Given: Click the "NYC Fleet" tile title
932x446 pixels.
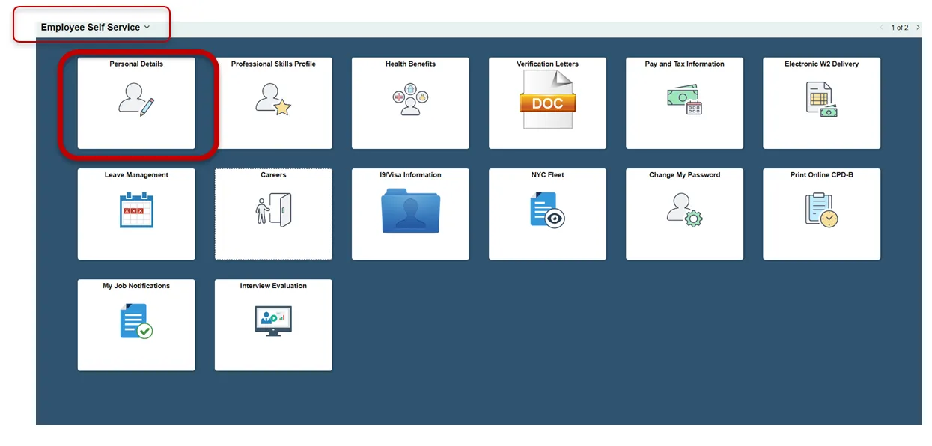Looking at the screenshot, I should tap(547, 175).
